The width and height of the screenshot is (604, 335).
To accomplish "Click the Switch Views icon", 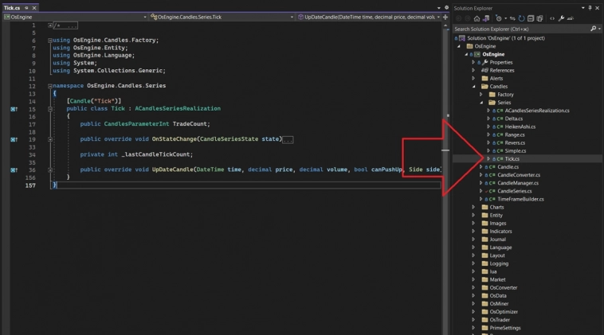I will [x=487, y=18].
